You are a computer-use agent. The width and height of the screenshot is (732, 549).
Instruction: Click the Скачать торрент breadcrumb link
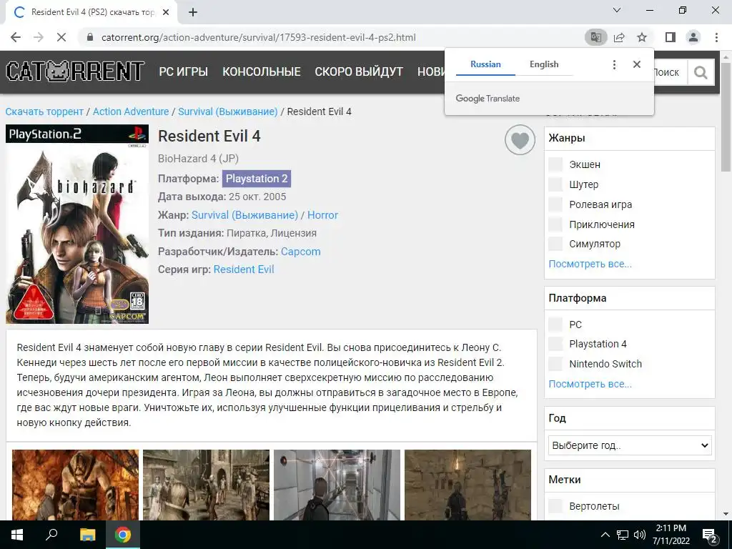pyautogui.click(x=44, y=112)
